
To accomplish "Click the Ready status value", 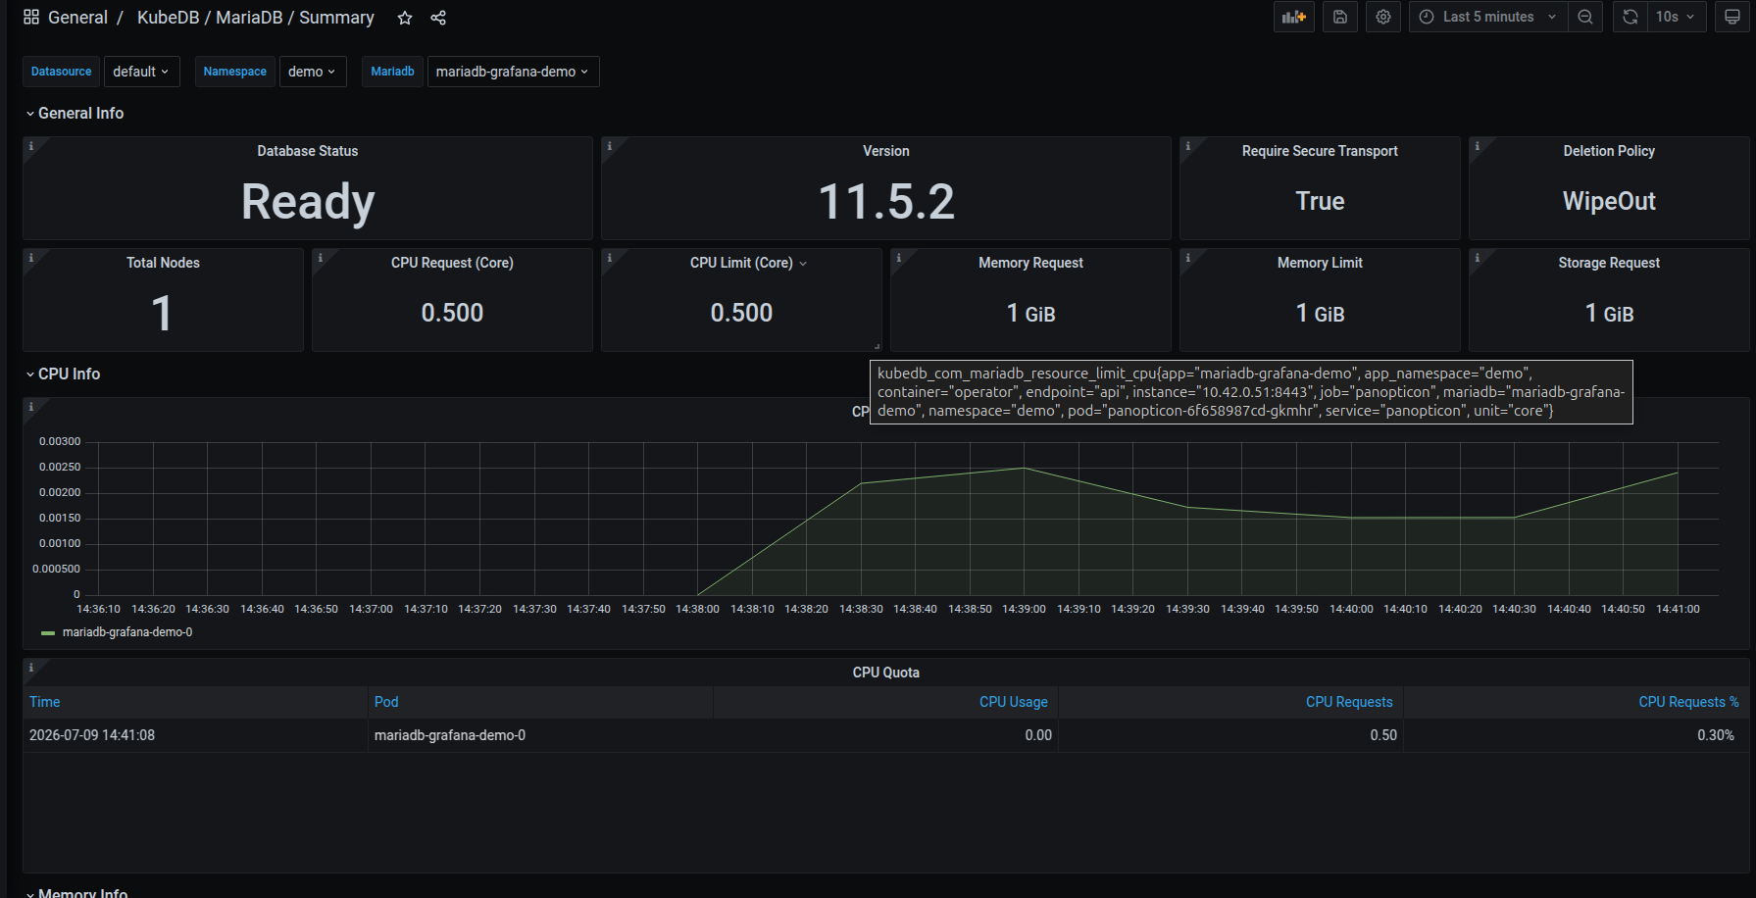I will click(x=308, y=202).
